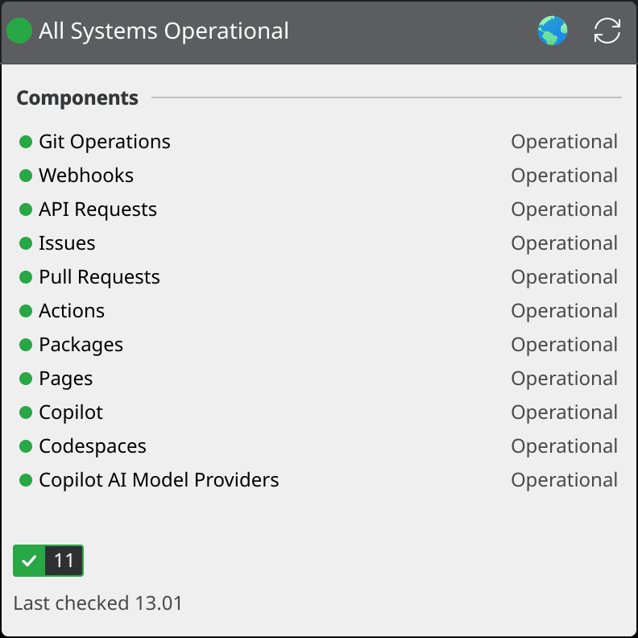Screen dimensions: 638x638
Task: Click the green dot beside Copilot
Action: (x=26, y=412)
